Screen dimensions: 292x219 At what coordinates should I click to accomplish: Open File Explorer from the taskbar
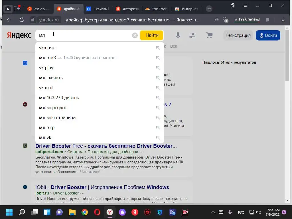(x=72, y=212)
